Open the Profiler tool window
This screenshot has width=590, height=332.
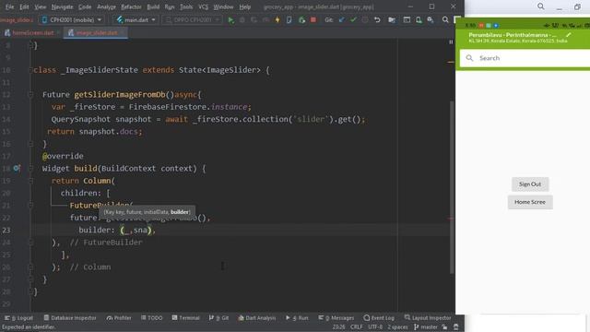click(119, 318)
